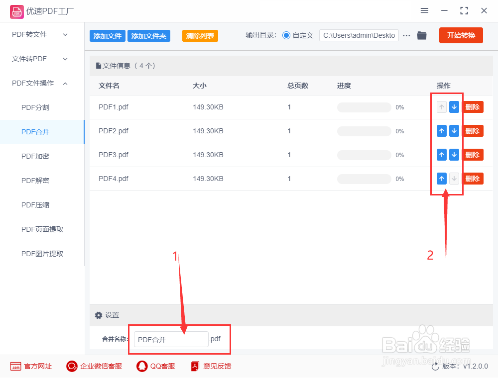
Task: Open the 意见反馈 link
Action: click(x=217, y=366)
